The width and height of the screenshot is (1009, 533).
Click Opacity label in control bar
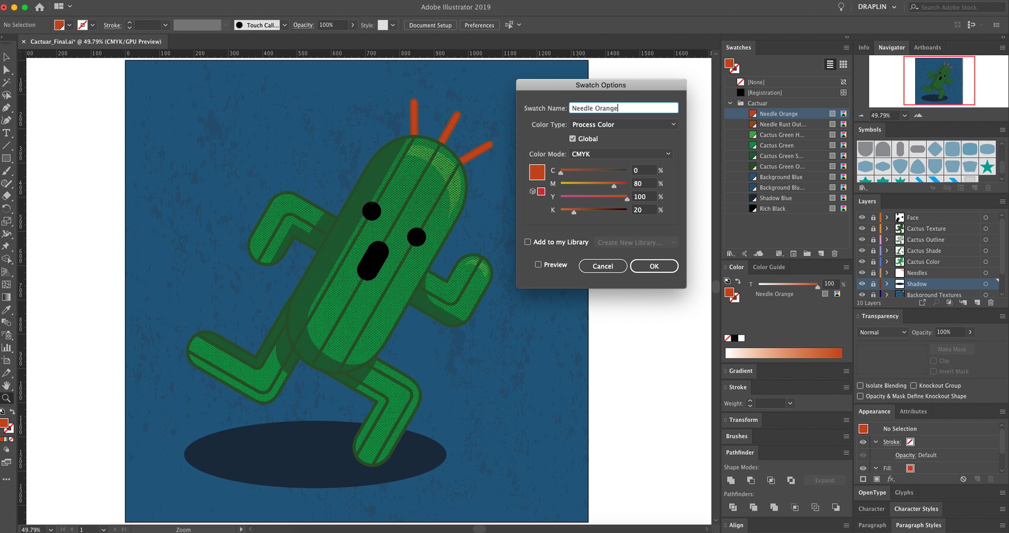(x=303, y=25)
